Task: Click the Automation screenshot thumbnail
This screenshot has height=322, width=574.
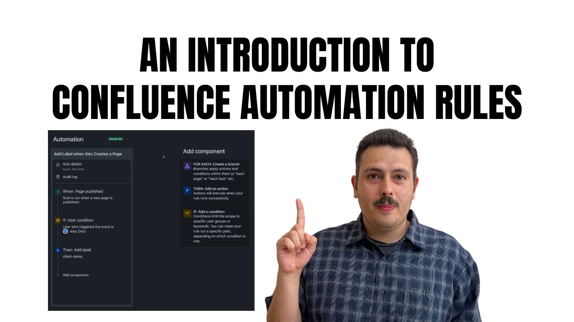Action: tap(151, 220)
